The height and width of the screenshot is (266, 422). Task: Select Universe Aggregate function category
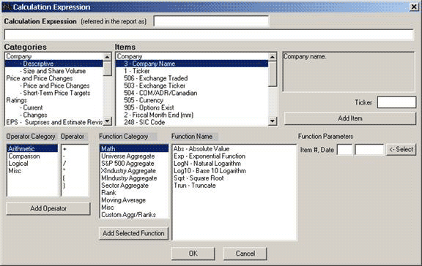click(x=134, y=156)
